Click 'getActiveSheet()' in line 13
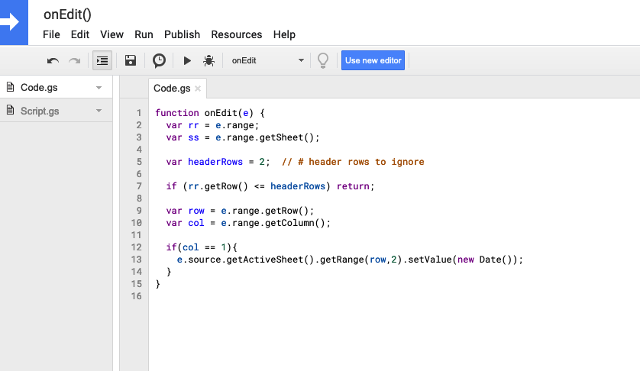Screen dimensions: 640x371 [270, 260]
